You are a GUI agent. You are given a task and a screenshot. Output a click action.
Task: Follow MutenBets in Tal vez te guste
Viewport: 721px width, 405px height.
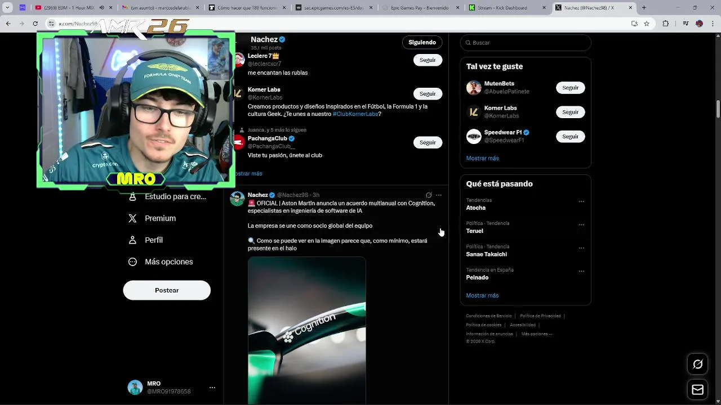click(x=570, y=88)
